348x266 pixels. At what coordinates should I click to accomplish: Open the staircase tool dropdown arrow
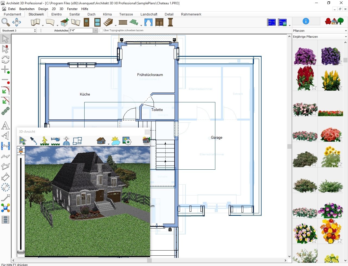click(x=116, y=25)
